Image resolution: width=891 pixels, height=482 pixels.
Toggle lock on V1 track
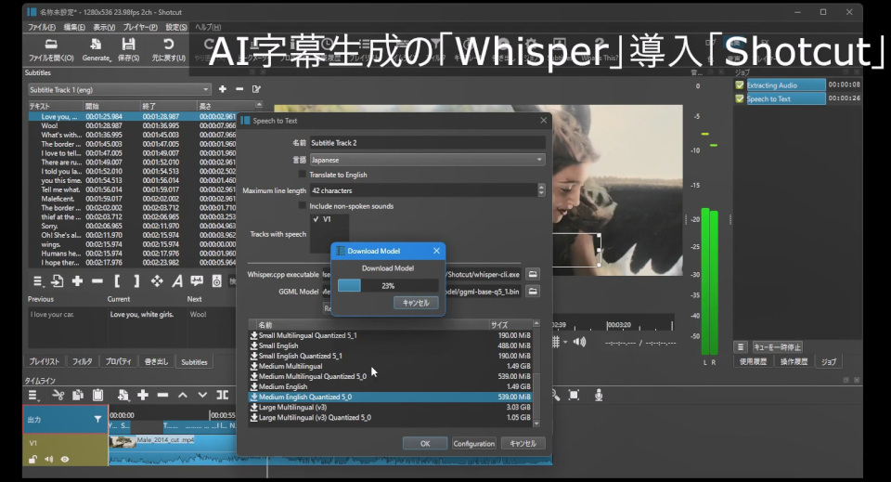pos(33,460)
